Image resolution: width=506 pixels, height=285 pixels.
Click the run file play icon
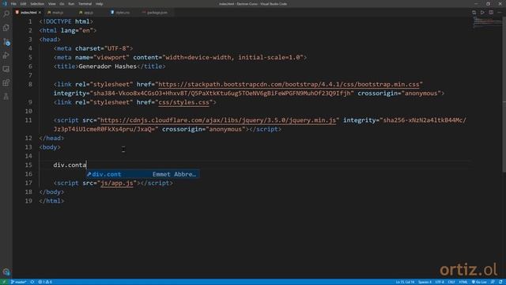point(482,13)
